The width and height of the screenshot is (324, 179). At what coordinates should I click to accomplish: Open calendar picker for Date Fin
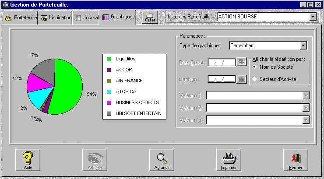[x=241, y=79]
